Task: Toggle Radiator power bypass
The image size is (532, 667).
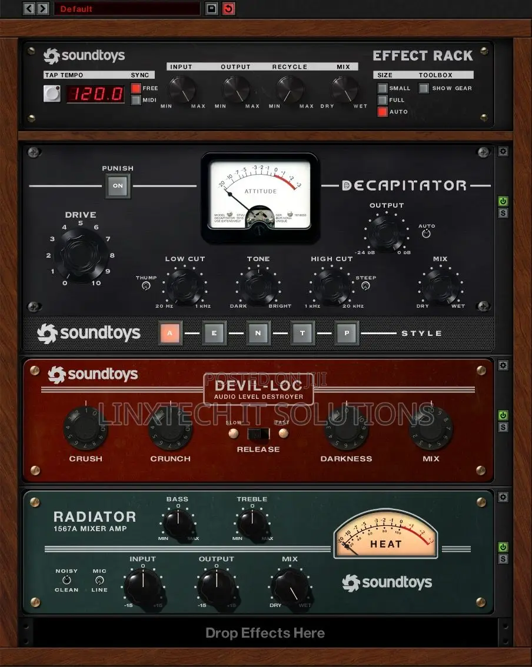Action: tap(503, 547)
